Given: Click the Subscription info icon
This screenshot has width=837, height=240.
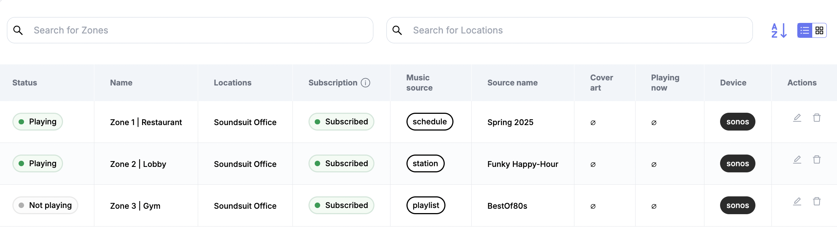Looking at the screenshot, I should tap(365, 83).
